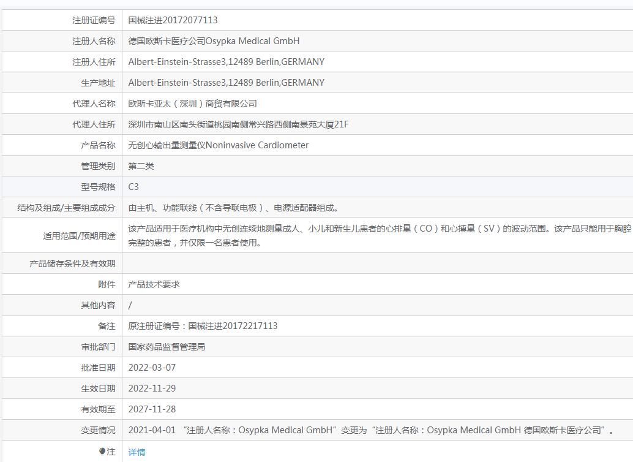Image resolution: width=633 pixels, height=462 pixels.
Task: Select the 注册人住所 address value
Action: pyautogui.click(x=227, y=62)
